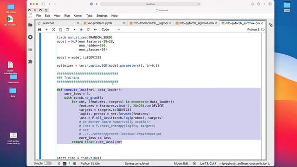Run the selected cell with the play button
This screenshot has height=167, width=297.
coord(74,30)
